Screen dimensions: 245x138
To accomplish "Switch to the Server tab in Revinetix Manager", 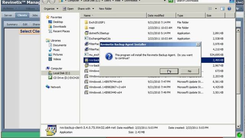I will [8, 15].
